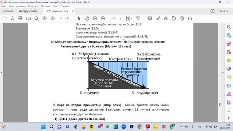Open the weather widget showing 27°
Screen dimensions: 233x131
pos(4,126)
